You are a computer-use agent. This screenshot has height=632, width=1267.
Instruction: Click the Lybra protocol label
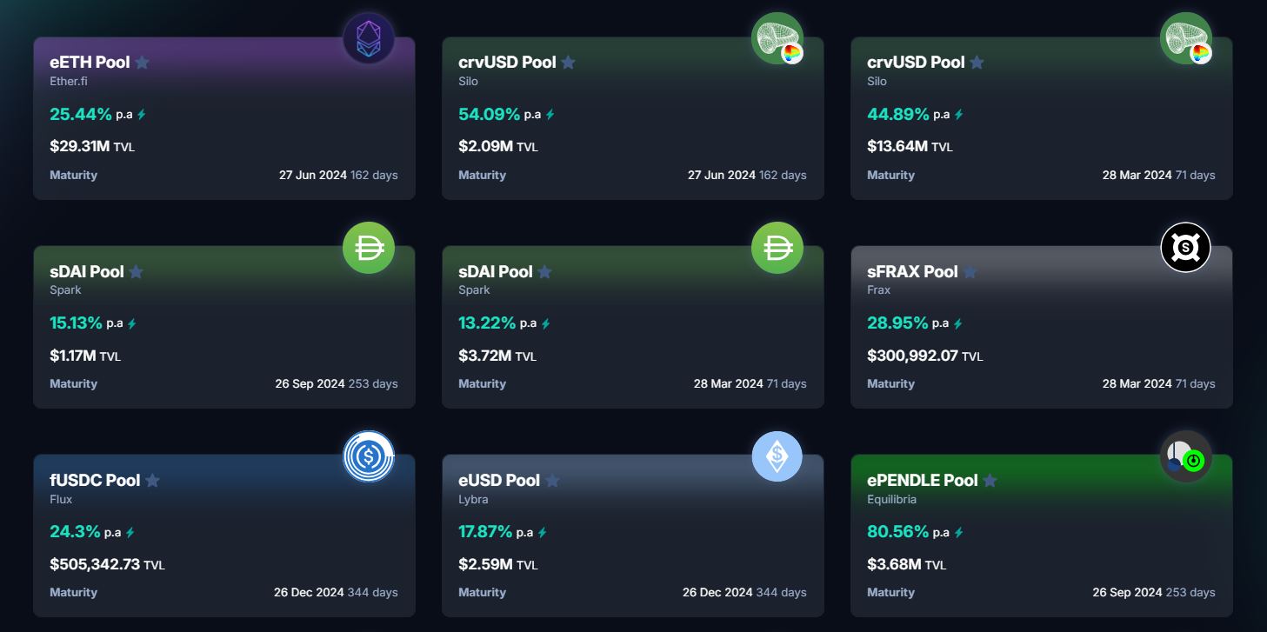point(473,499)
